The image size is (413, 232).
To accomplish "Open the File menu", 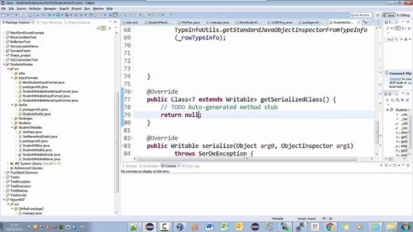I will click(3, 8).
